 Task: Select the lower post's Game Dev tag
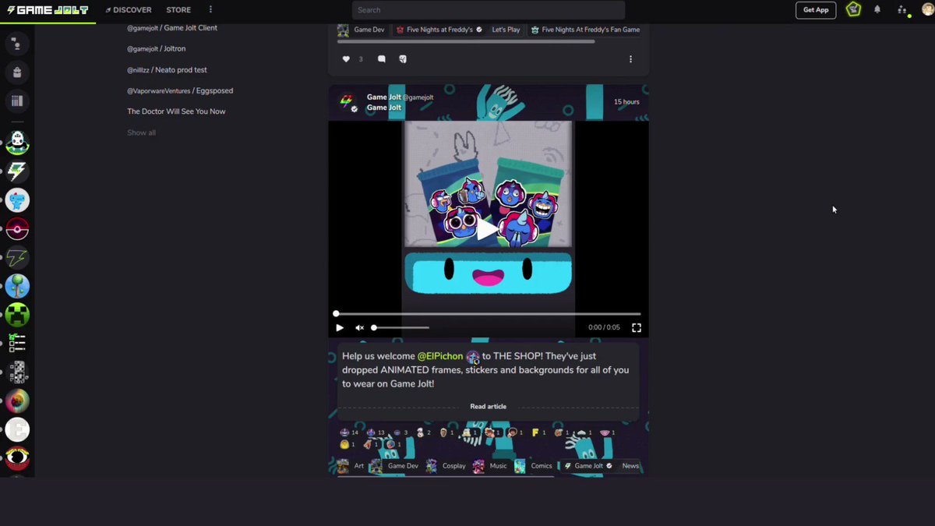[395, 466]
